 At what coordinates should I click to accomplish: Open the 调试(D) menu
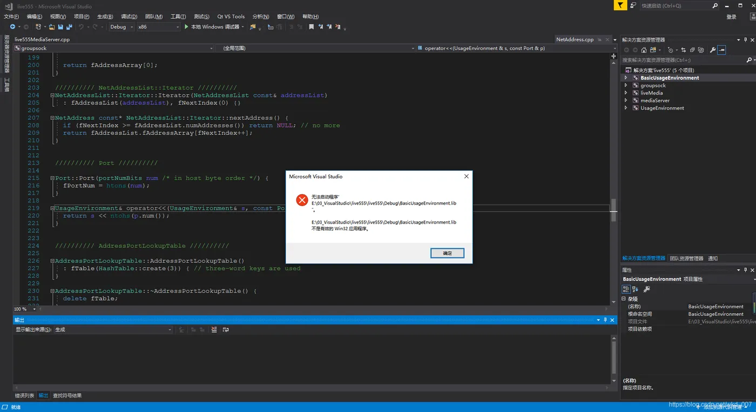coord(129,17)
